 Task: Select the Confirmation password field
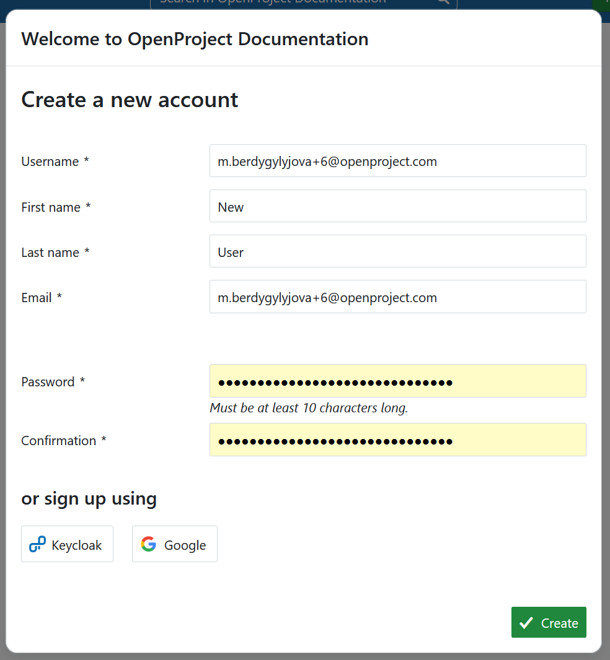tap(397, 440)
